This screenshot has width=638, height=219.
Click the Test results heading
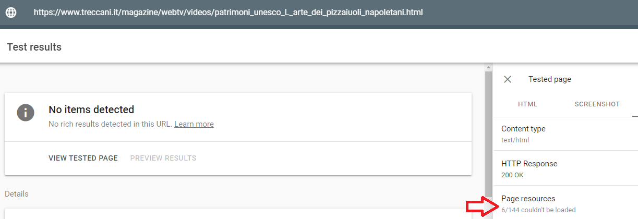(x=34, y=47)
